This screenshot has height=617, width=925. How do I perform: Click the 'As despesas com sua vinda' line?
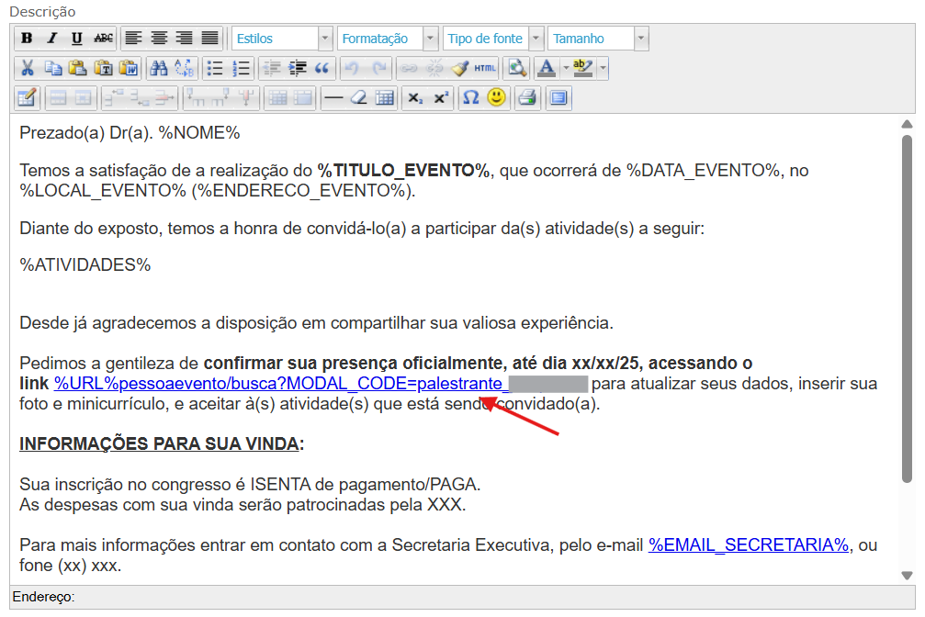(243, 505)
